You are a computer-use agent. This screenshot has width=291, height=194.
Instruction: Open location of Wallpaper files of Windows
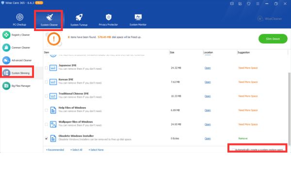(208, 124)
